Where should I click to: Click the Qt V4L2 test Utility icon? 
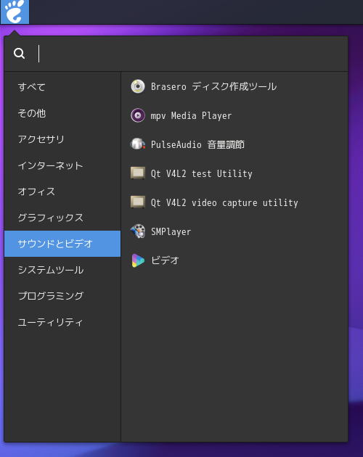pyautogui.click(x=138, y=173)
